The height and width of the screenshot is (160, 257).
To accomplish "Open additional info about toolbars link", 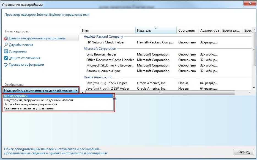I will click(x=56, y=153).
